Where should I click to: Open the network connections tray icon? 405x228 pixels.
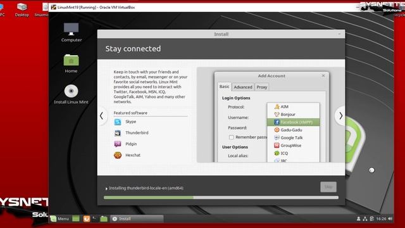[365, 219]
